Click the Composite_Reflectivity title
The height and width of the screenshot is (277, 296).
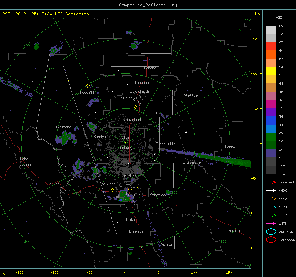(148, 5)
